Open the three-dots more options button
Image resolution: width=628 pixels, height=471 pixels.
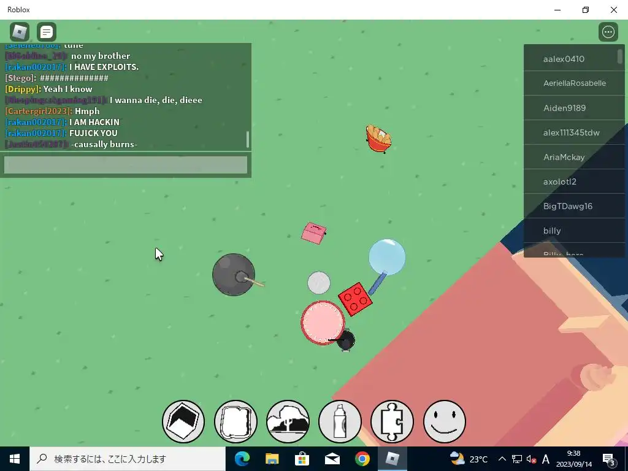tap(608, 32)
